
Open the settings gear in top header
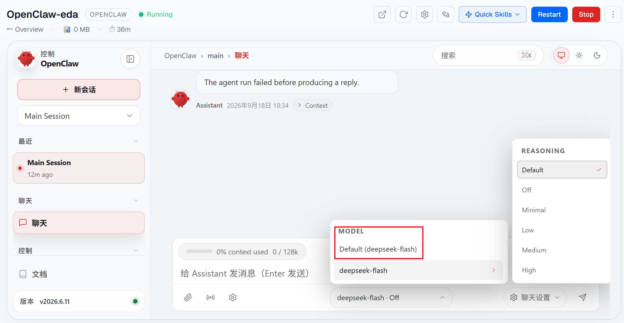[x=424, y=14]
